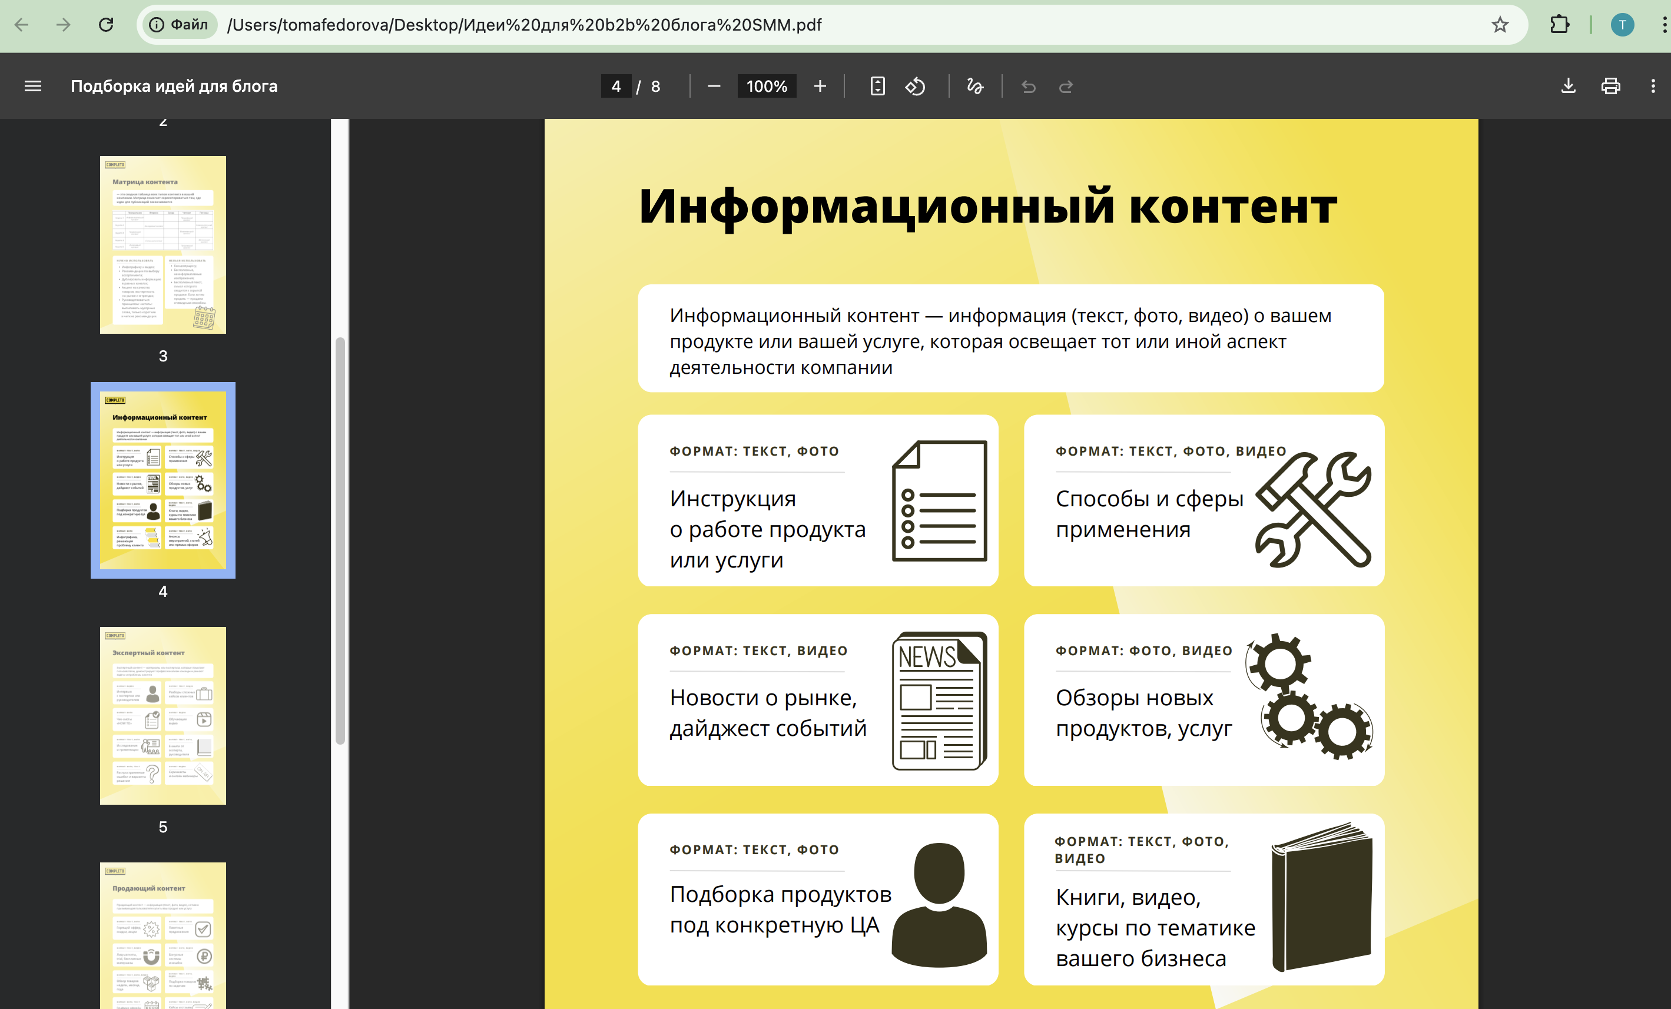Print the current document
The height and width of the screenshot is (1009, 1671).
[x=1610, y=86]
